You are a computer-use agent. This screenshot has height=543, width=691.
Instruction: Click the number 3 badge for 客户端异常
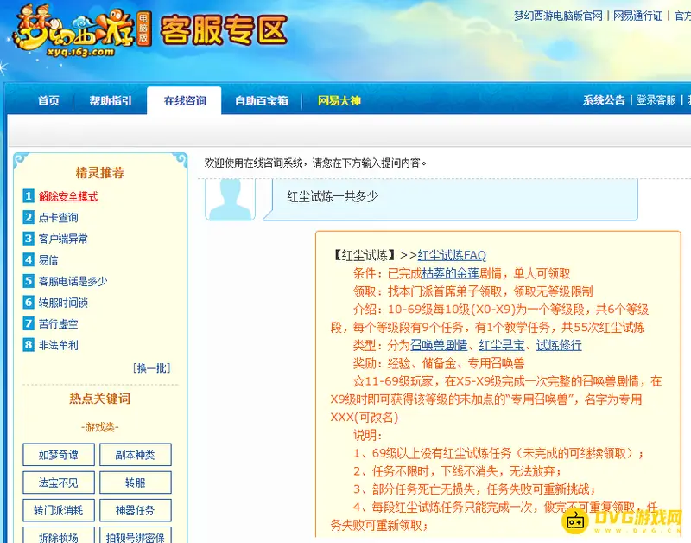click(x=29, y=239)
